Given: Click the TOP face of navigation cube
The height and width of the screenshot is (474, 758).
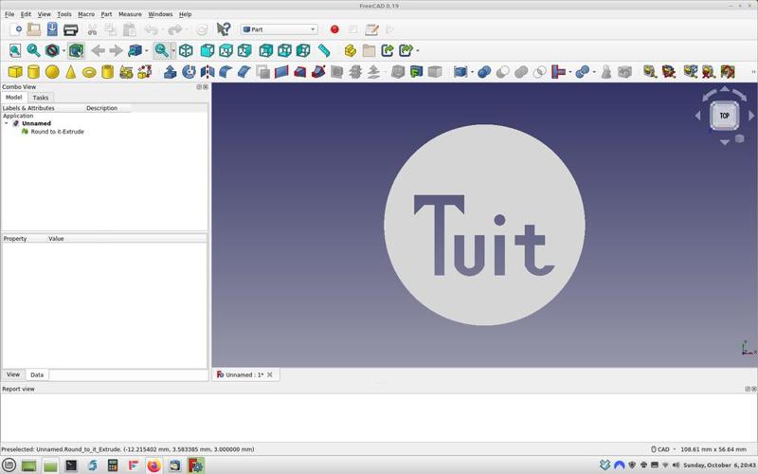Looking at the screenshot, I should point(724,116).
